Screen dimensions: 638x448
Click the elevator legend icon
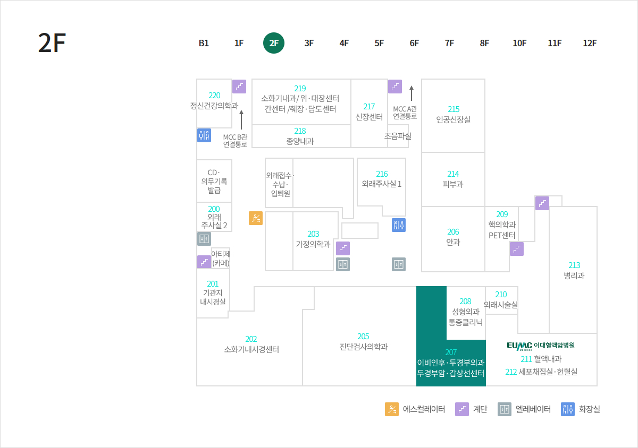pyautogui.click(x=505, y=409)
